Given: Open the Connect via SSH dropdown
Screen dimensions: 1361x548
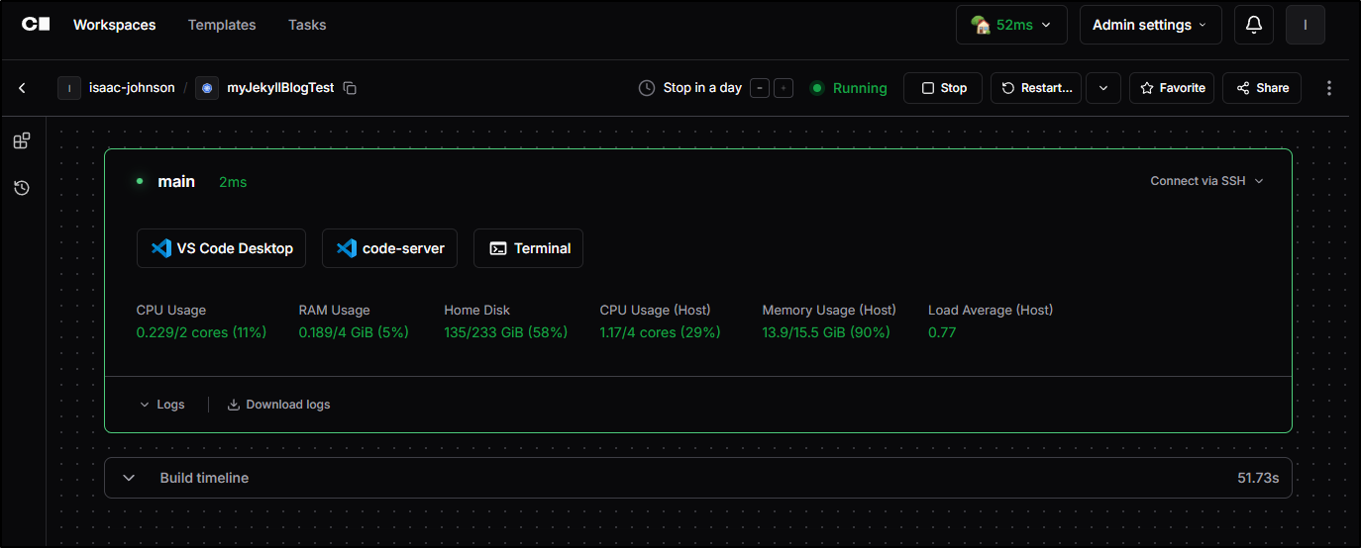Looking at the screenshot, I should 1206,181.
